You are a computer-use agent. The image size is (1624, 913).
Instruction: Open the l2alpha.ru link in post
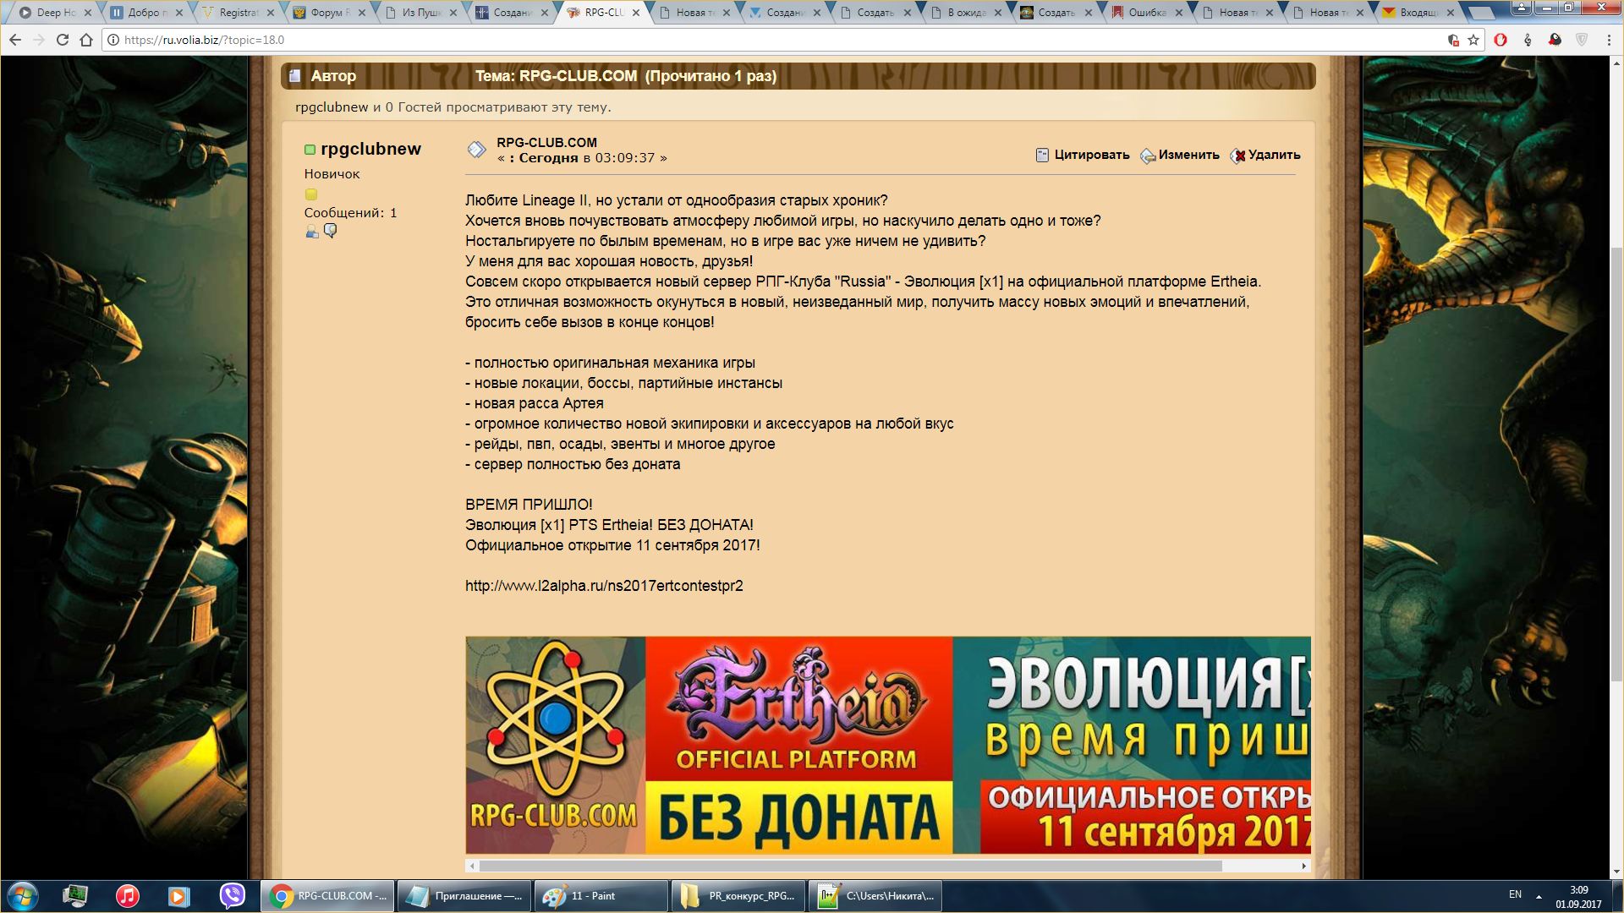[604, 586]
